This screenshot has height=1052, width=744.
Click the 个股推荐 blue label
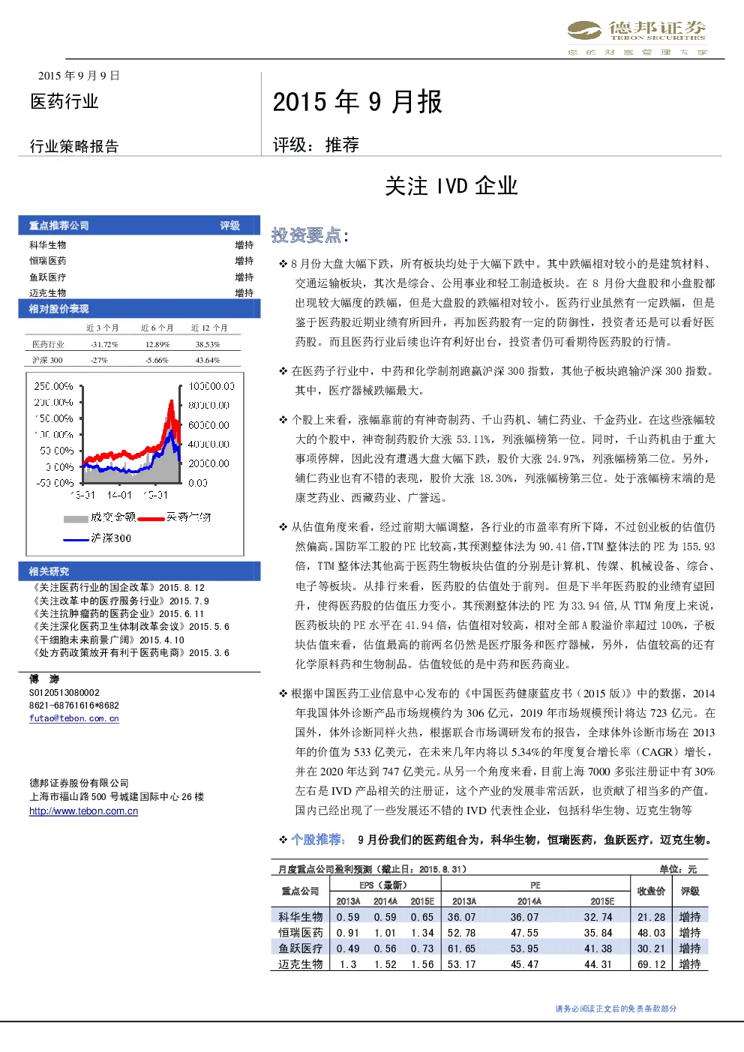click(319, 840)
